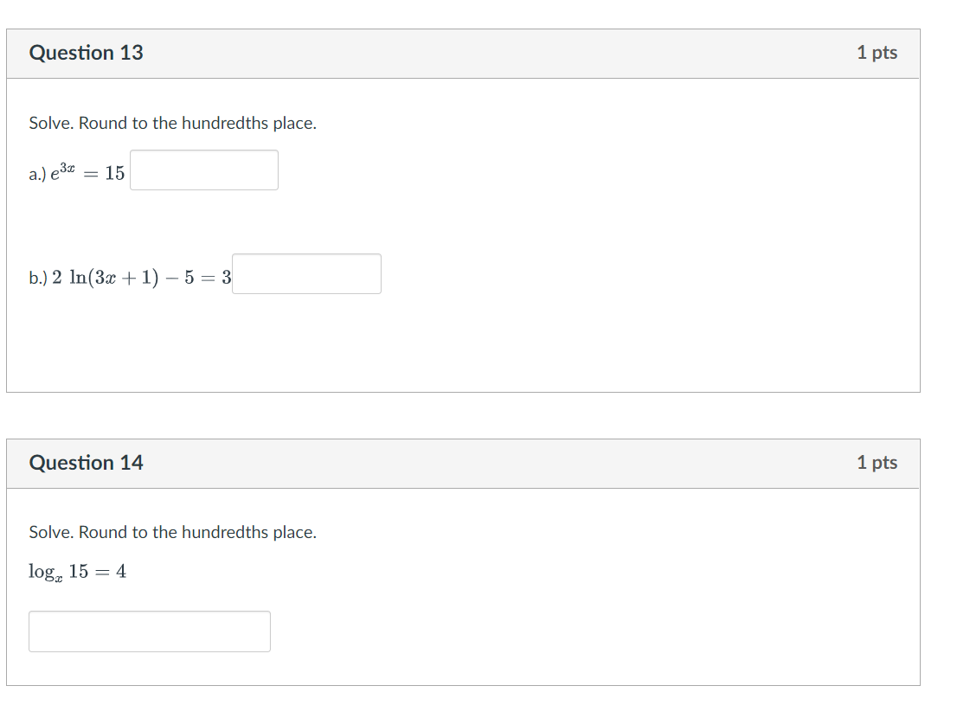Select the Question 14 header
This screenshot has height=705, width=957.
[86, 463]
